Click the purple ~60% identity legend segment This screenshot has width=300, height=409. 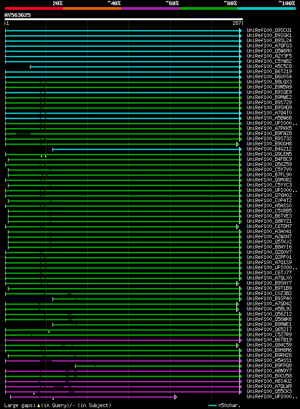point(150,8)
